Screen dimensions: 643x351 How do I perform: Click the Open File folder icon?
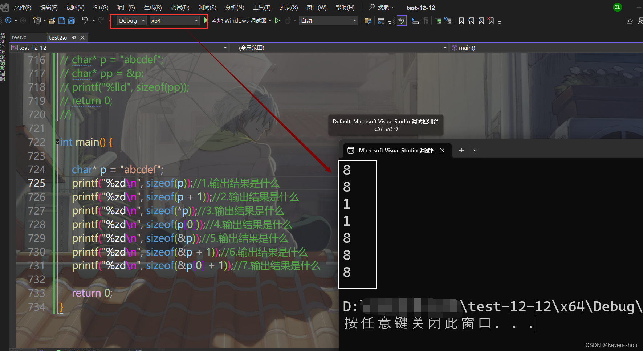point(52,21)
